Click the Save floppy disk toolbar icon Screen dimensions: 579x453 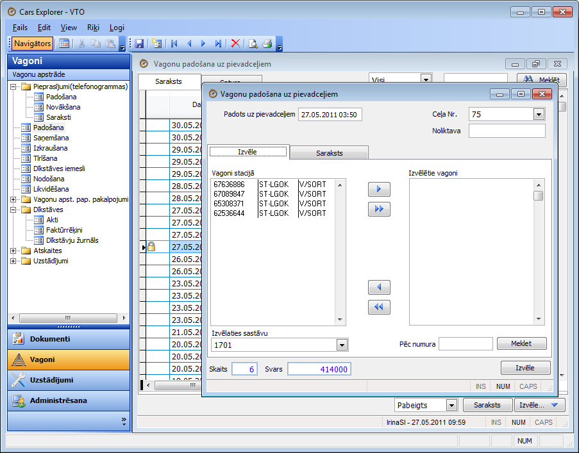[x=139, y=44]
